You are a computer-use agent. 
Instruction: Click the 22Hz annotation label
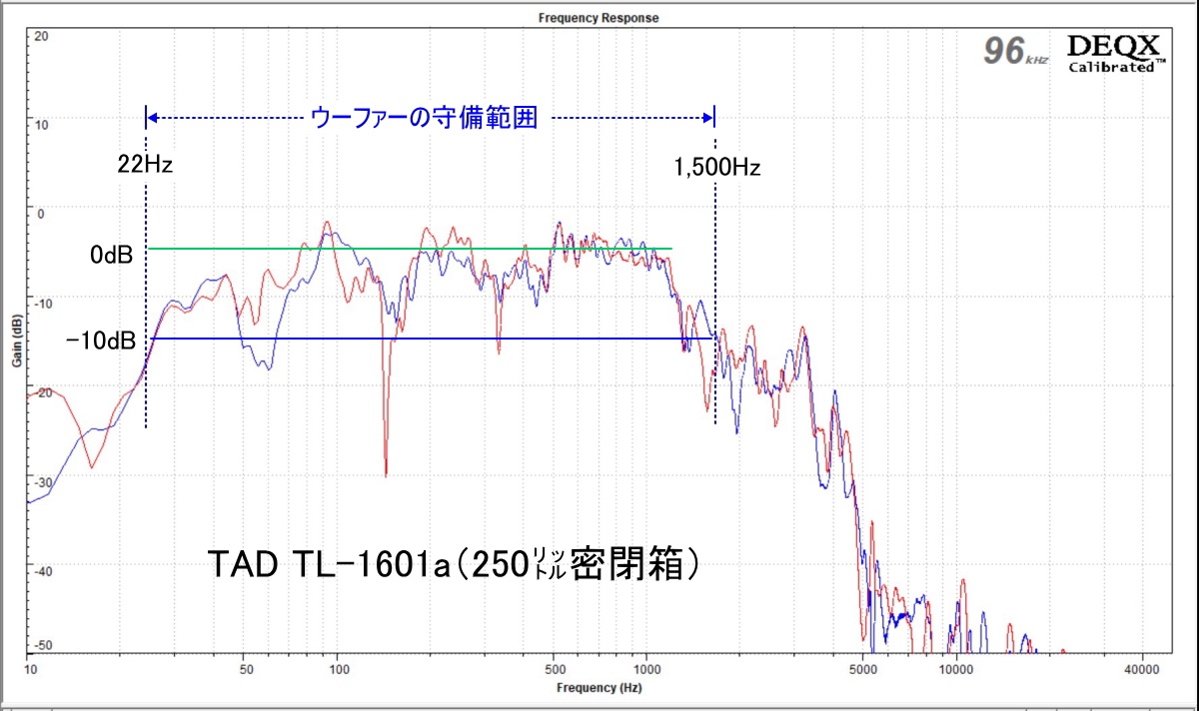[145, 166]
